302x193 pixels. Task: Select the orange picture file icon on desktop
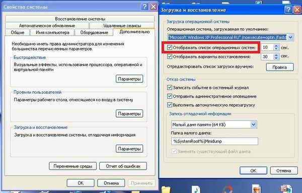tap(257, 189)
